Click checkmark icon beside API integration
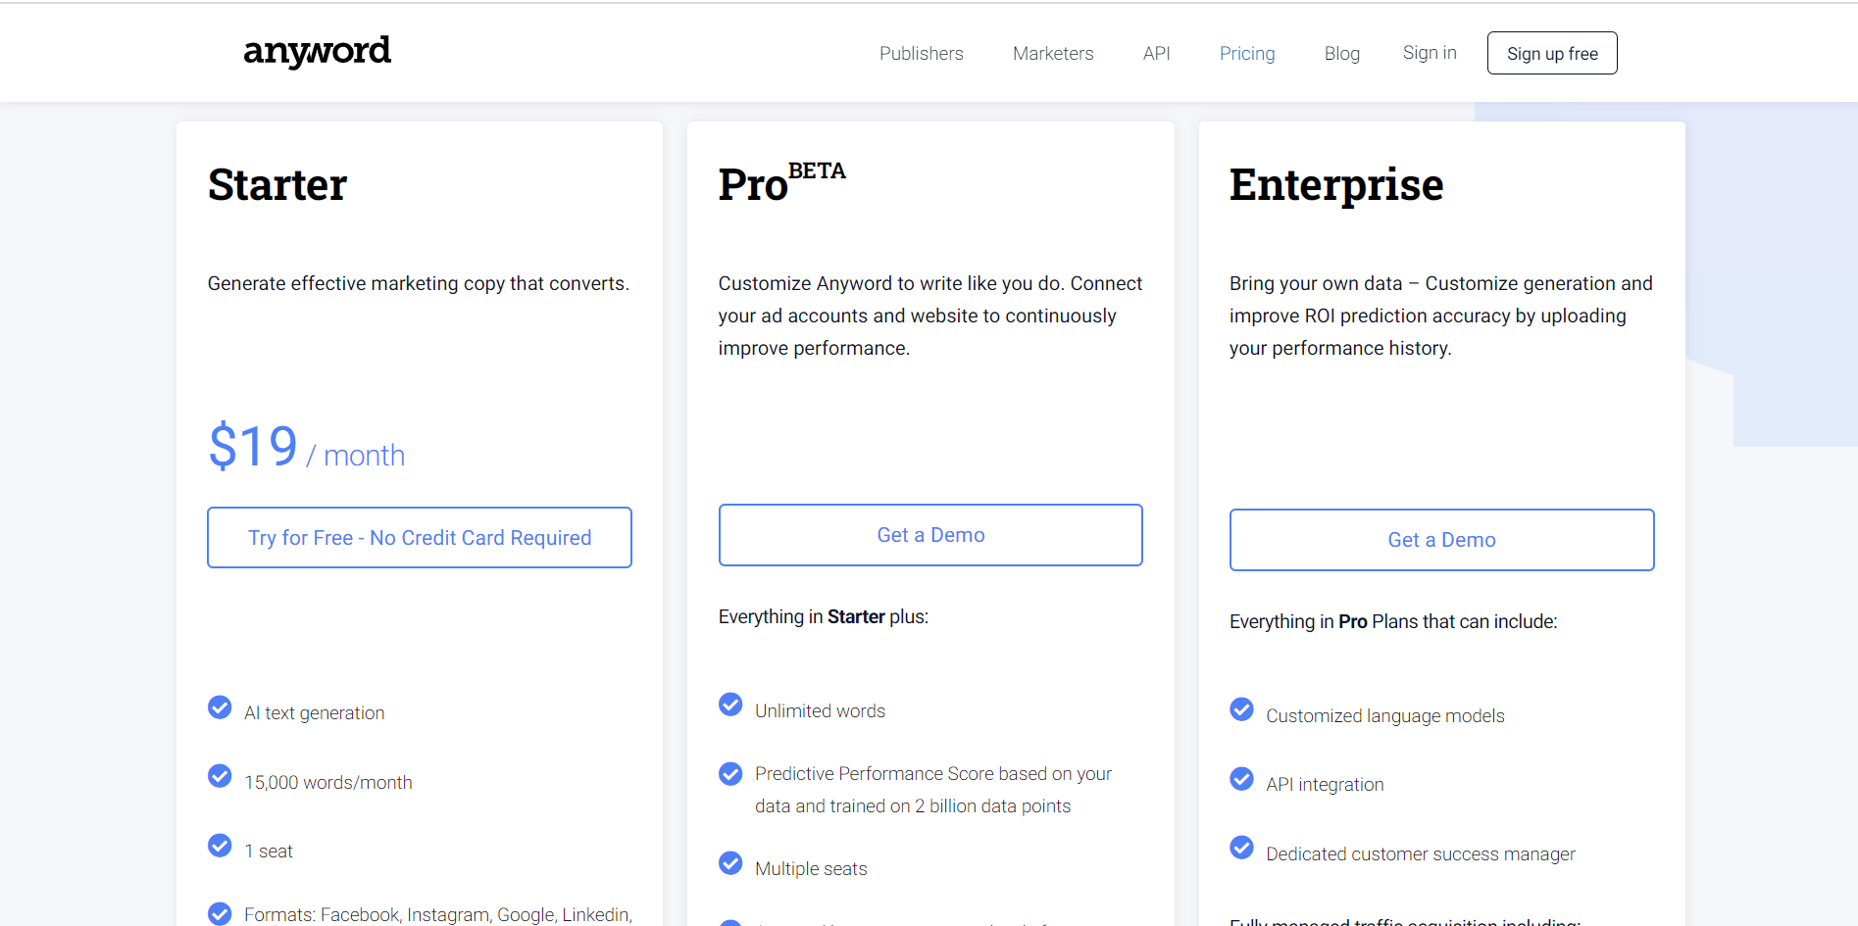Screen dimensions: 1858x926 pyautogui.click(x=1241, y=779)
